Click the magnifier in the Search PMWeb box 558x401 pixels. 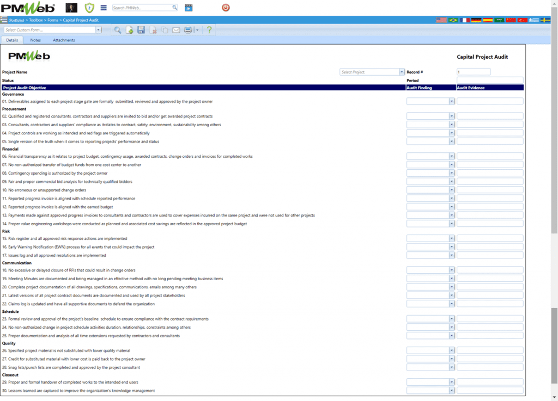175,8
